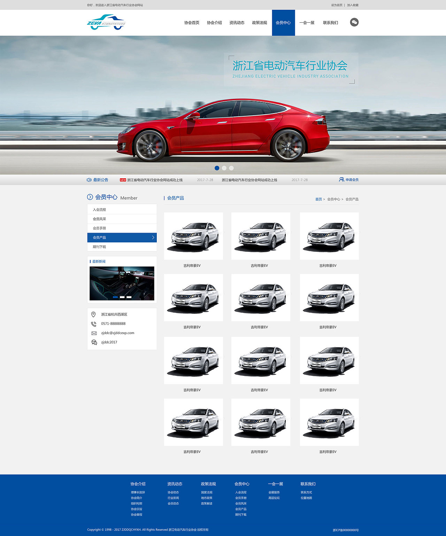This screenshot has height=536, width=446.
Task: Click the circled arrow icon beside 会员中心 Member
Action: (90, 197)
